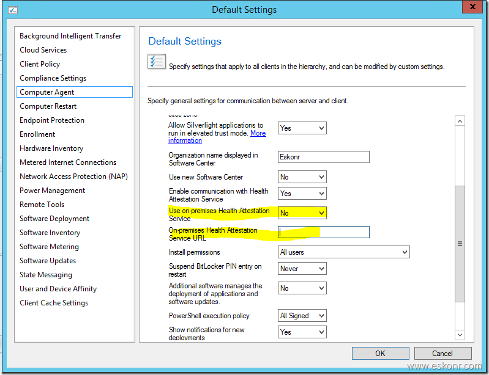Select Client Cache Settings category
Screen dimensions: 489x375
pos(54,303)
